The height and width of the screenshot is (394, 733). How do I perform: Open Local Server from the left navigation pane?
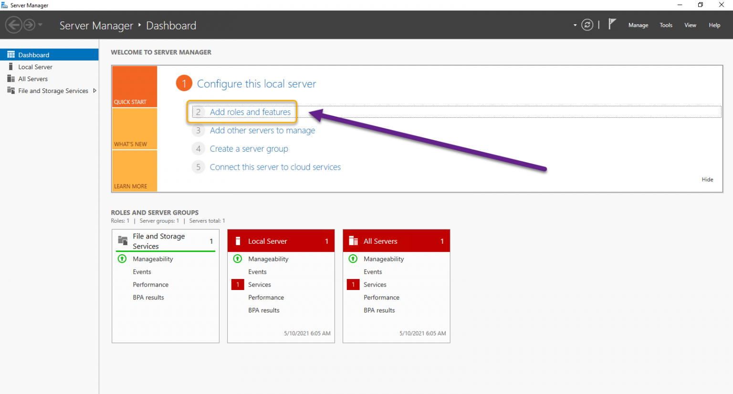coord(35,67)
